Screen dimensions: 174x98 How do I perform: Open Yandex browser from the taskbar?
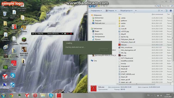click(x=27, y=96)
